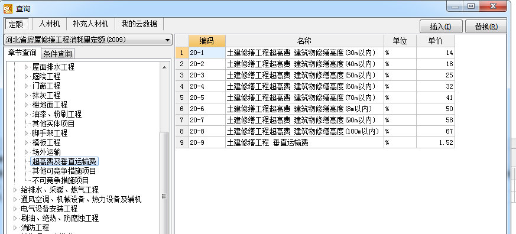Click the 名称 column header
The image size is (516, 234).
(304, 41)
